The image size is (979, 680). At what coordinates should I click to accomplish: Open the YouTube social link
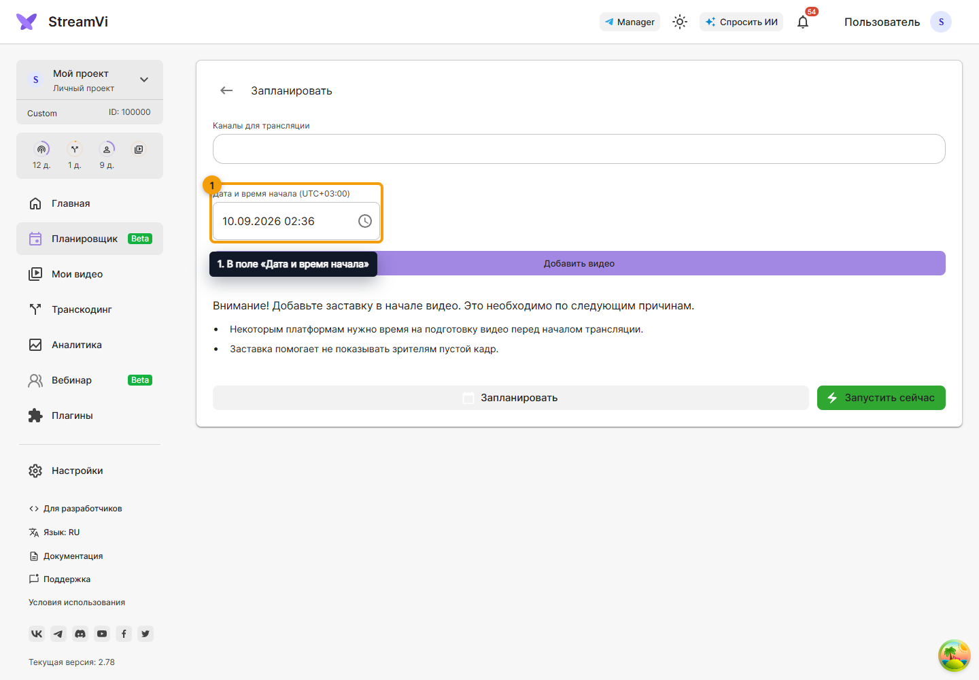tap(102, 634)
